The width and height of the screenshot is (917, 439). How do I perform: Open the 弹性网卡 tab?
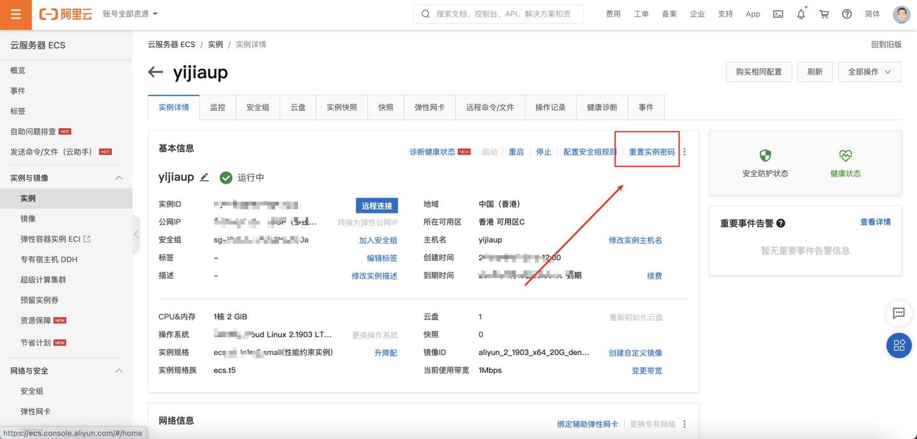click(430, 108)
